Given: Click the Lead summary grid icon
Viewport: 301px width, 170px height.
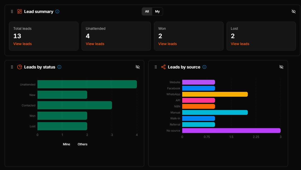Looking at the screenshot, I should [20, 11].
